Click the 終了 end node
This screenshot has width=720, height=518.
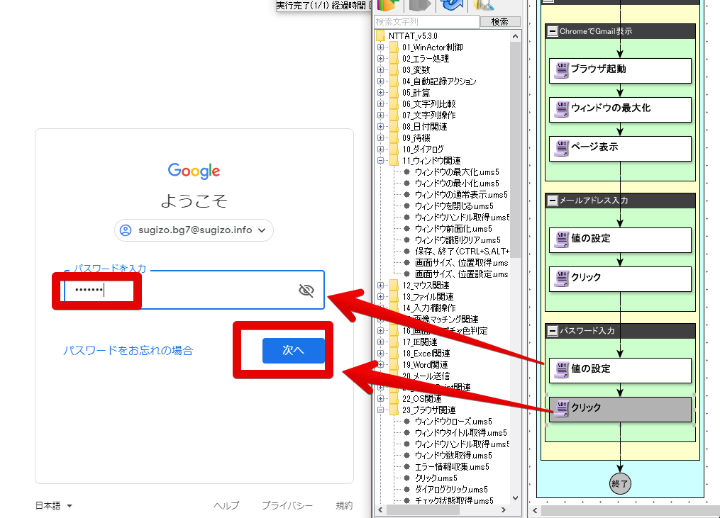pos(620,483)
